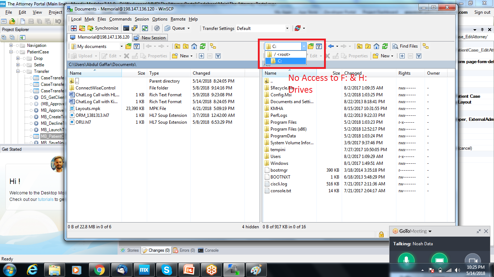The width and height of the screenshot is (494, 277).
Task: Click the remote back navigation arrow
Action: 331,46
